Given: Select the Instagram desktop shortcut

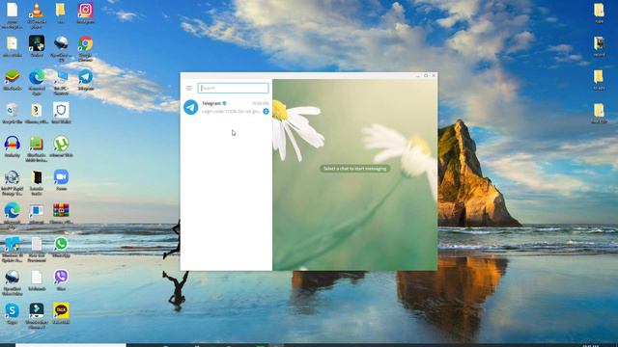Looking at the screenshot, I should tap(86, 13).
